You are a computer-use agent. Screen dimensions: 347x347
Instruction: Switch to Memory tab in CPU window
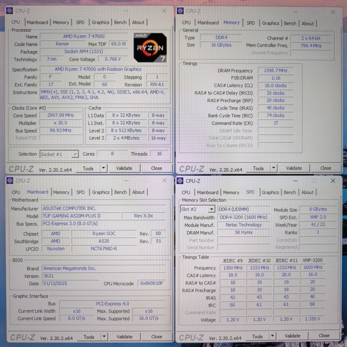coord(61,22)
